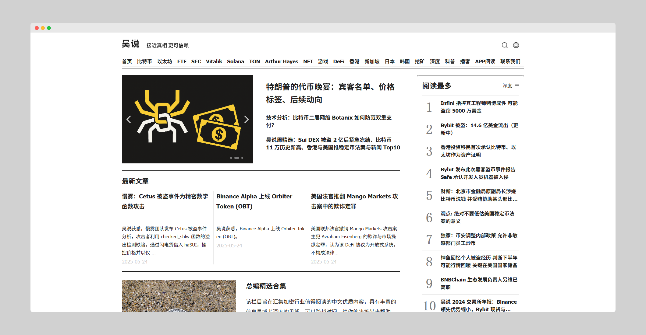Switch to the DeFi section
Screen dimensions: 646x335
(339, 61)
